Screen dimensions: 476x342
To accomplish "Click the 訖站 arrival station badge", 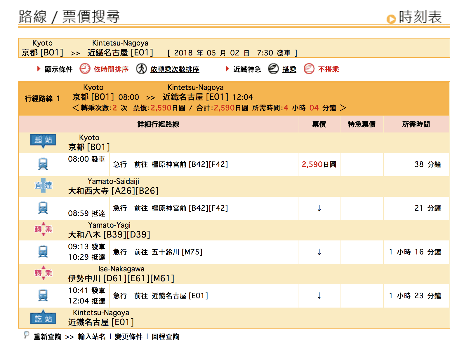I will pyautogui.click(x=43, y=317).
